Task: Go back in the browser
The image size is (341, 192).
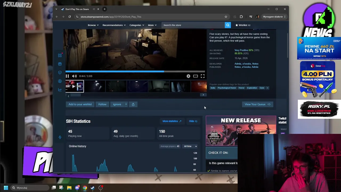Action: tap(57, 17)
